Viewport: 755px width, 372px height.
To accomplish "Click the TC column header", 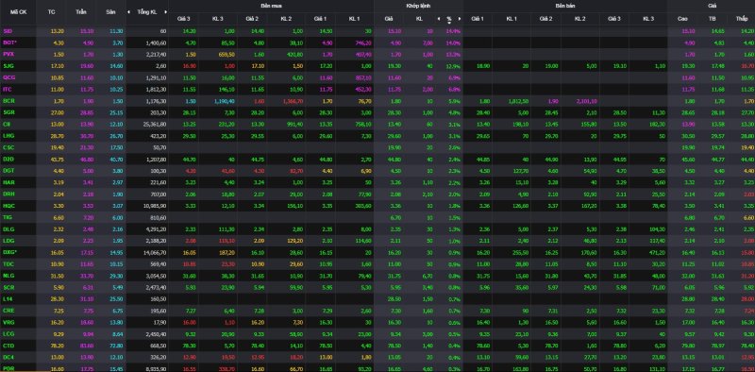I will coord(51,12).
